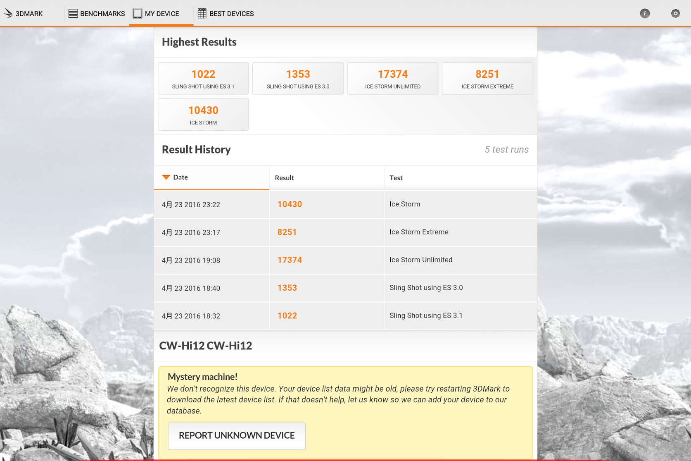Select the 4月 23 2016 23:17 row date
Screen dimensions: 691x461
point(191,232)
